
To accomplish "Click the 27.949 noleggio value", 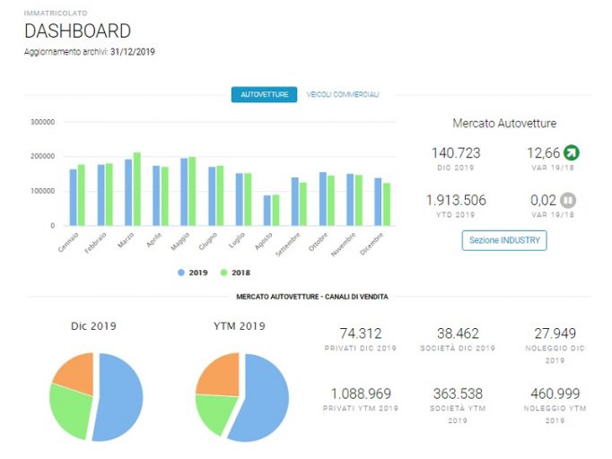I will (555, 333).
